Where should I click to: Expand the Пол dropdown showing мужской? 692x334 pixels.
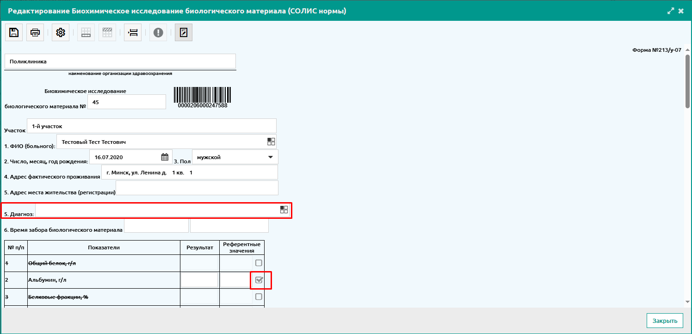(235, 157)
